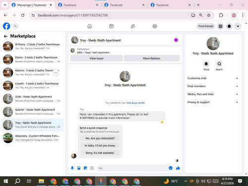Viewport: 248px width, 186px height.
Task: Go back using the Marketplace back arrow
Action: [x=5, y=36]
